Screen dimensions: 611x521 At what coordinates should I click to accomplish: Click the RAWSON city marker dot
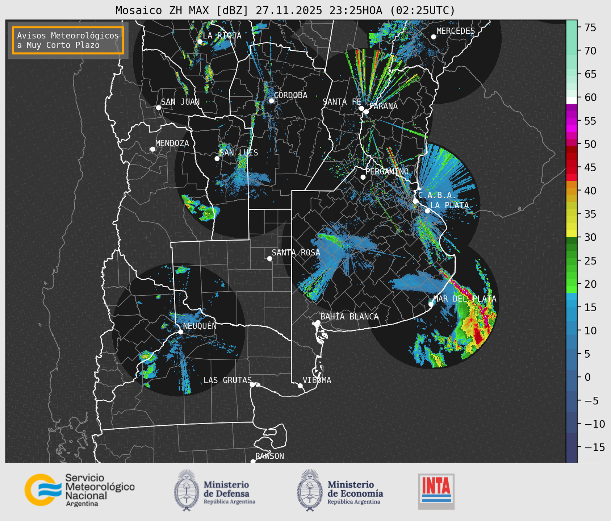click(253, 462)
